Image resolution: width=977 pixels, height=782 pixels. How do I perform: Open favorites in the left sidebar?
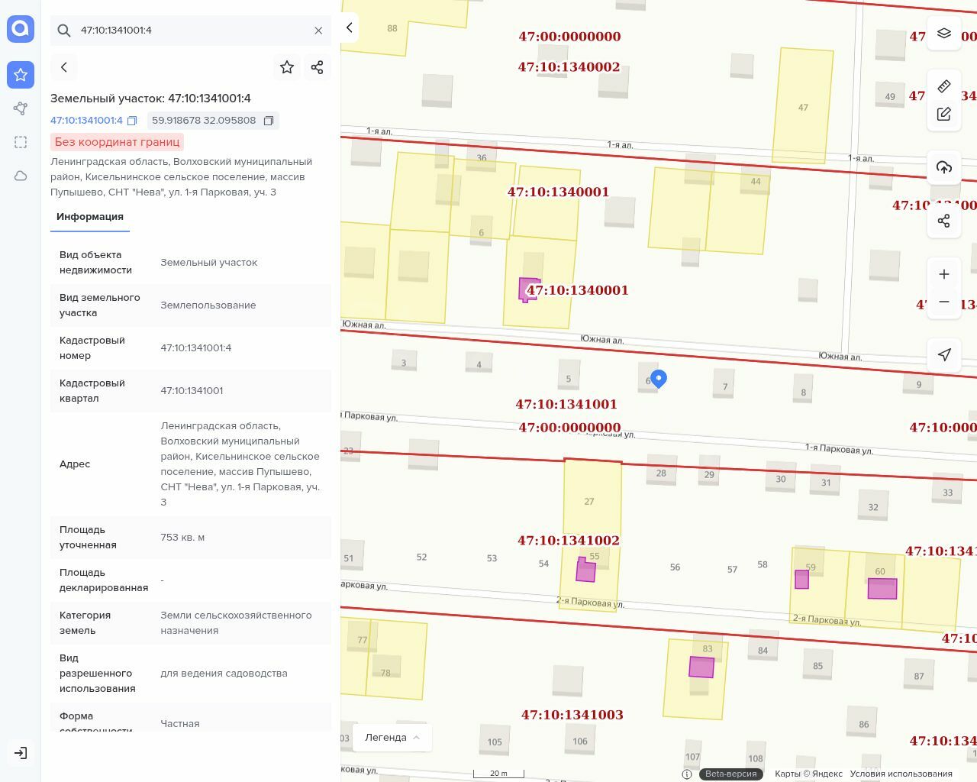21,74
